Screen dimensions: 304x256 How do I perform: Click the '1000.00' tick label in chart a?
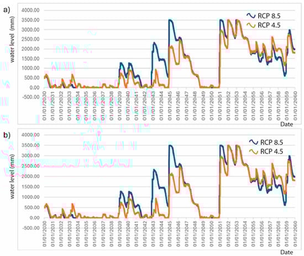pos(30,68)
